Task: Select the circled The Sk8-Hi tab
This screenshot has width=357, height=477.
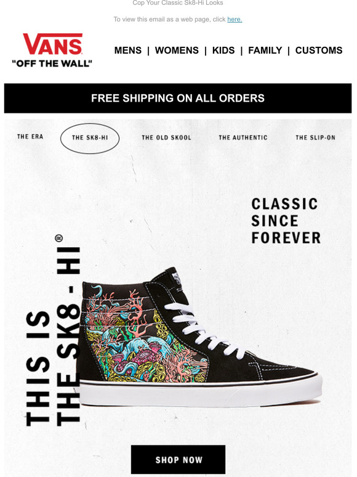Action: (x=90, y=138)
